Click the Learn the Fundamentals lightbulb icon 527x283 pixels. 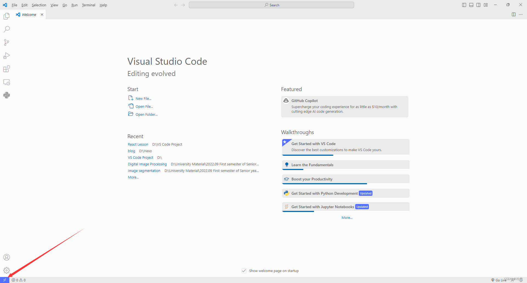pyautogui.click(x=287, y=165)
